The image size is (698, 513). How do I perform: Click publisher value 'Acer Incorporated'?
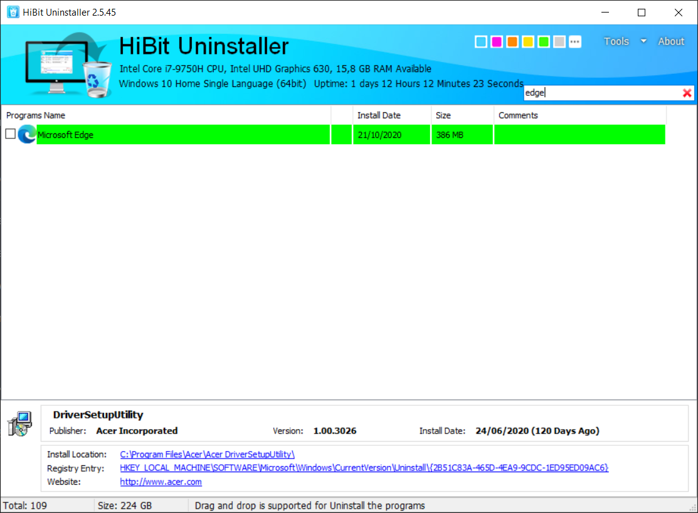pos(137,431)
